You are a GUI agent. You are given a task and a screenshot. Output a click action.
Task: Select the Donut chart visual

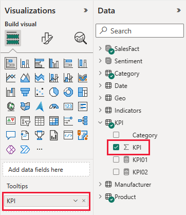(68, 92)
